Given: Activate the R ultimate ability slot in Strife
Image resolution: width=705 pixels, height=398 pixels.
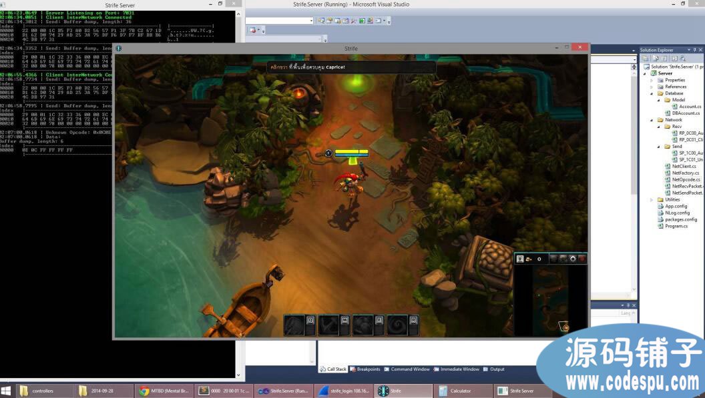Looking at the screenshot, I should (x=403, y=325).
